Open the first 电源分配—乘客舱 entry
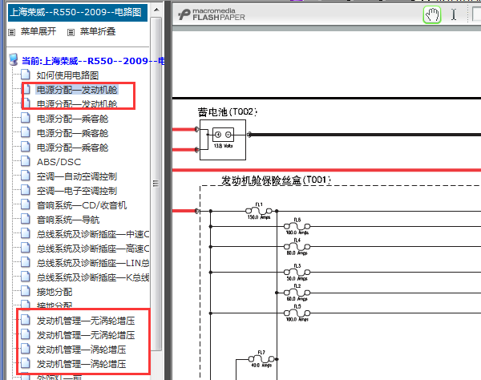This screenshot has width=481, height=380. coord(72,119)
